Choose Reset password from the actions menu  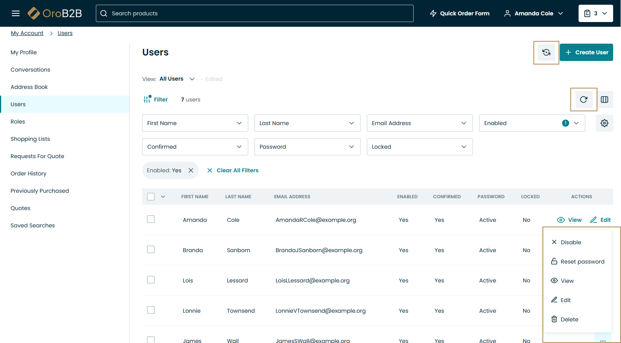click(582, 262)
